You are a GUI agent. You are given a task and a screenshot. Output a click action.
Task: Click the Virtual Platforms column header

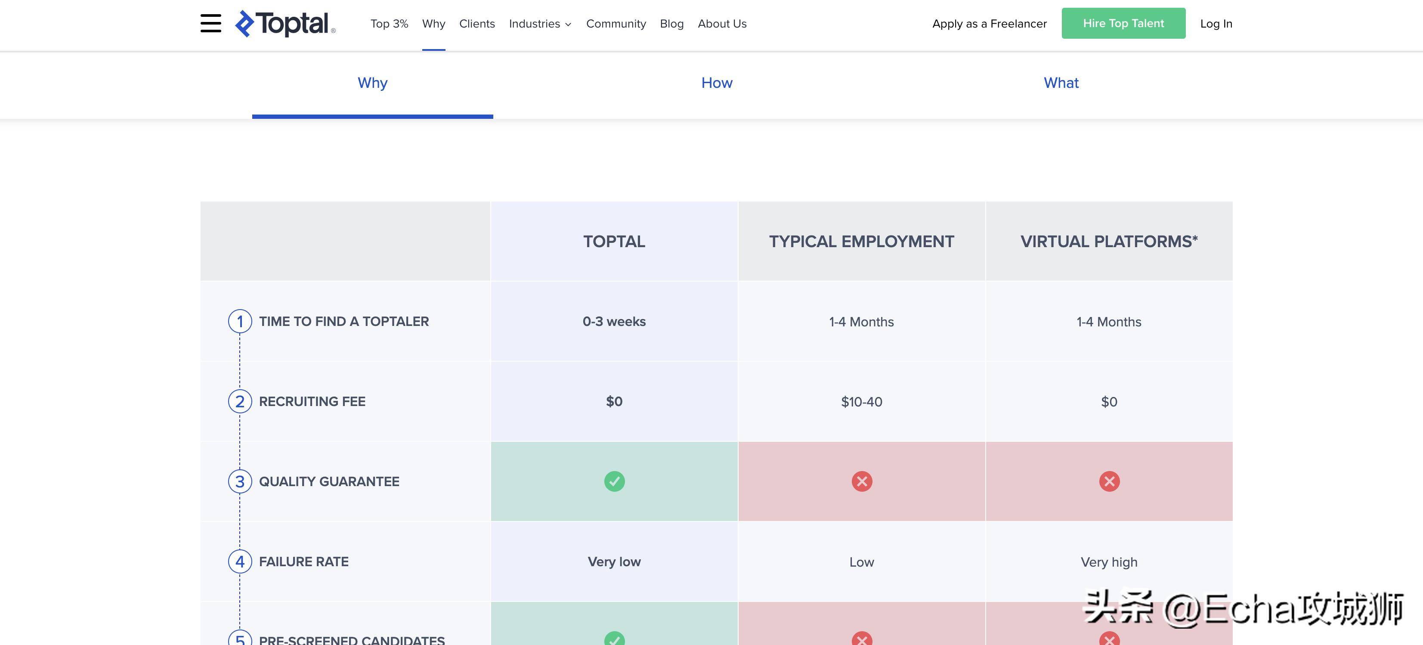tap(1109, 242)
